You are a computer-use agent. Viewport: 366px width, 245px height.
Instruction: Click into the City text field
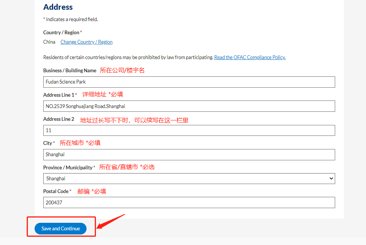point(189,155)
